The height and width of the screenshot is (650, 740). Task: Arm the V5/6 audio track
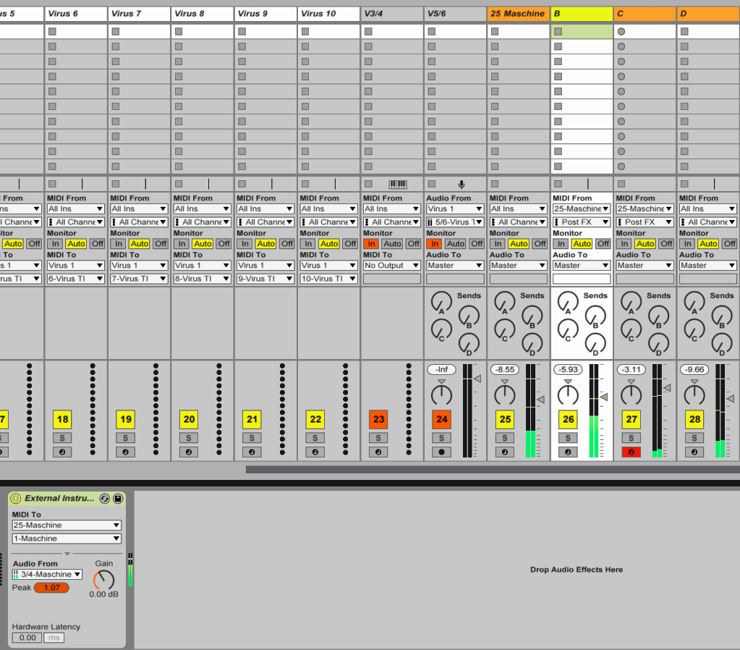point(442,452)
